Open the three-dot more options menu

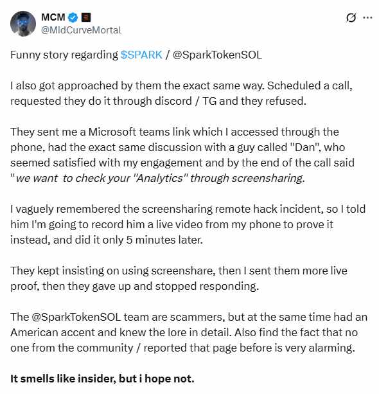367,17
